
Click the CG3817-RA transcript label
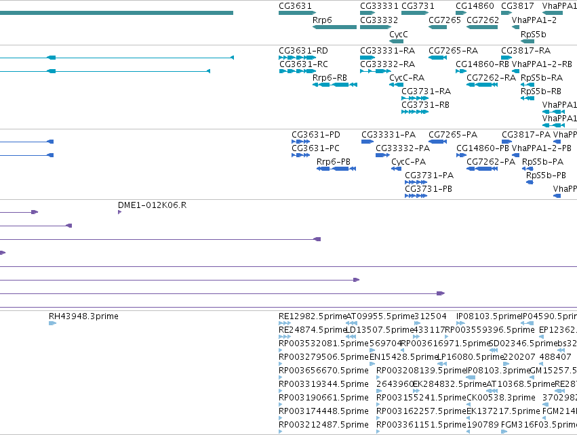526,50
